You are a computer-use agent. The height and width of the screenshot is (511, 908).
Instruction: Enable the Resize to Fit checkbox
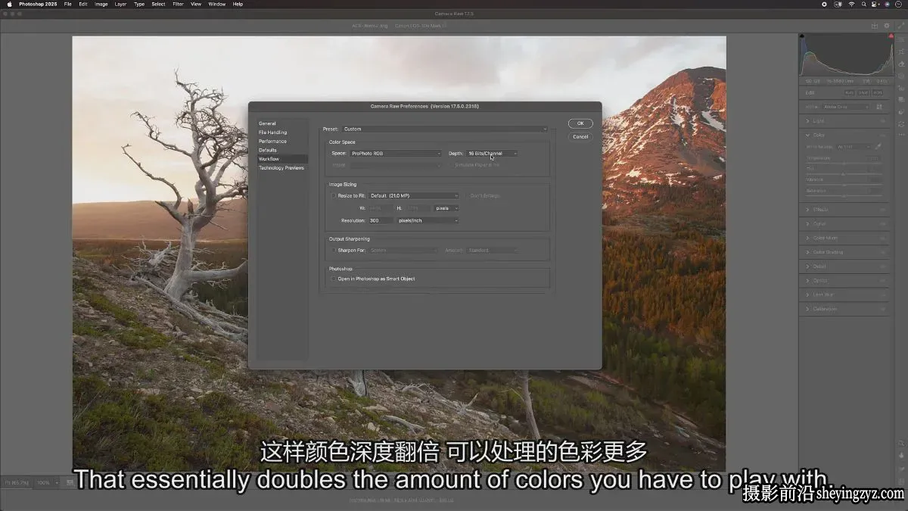(x=333, y=195)
